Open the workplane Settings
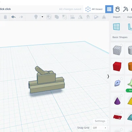This screenshot has height=132, width=132. [x=100, y=121]
